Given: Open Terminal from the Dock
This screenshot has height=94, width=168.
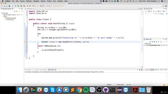Looking at the screenshot, I should click(x=112, y=90).
